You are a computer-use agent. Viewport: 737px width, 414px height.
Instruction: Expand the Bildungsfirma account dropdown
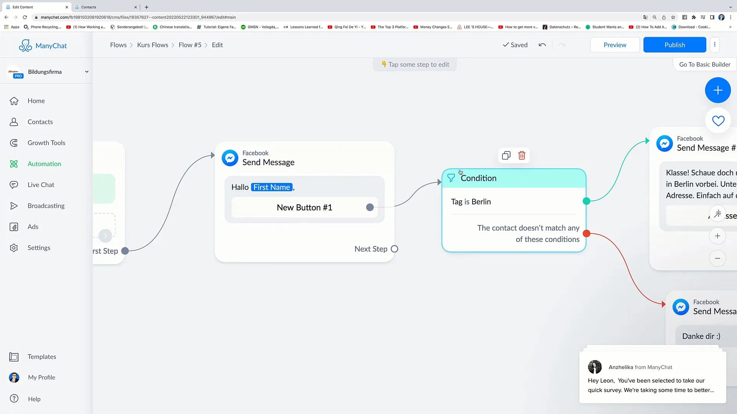(87, 72)
